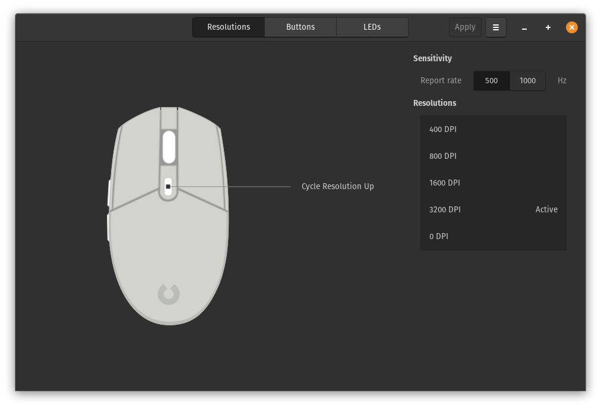
Task: Minimize the Piper window
Action: tap(524, 27)
